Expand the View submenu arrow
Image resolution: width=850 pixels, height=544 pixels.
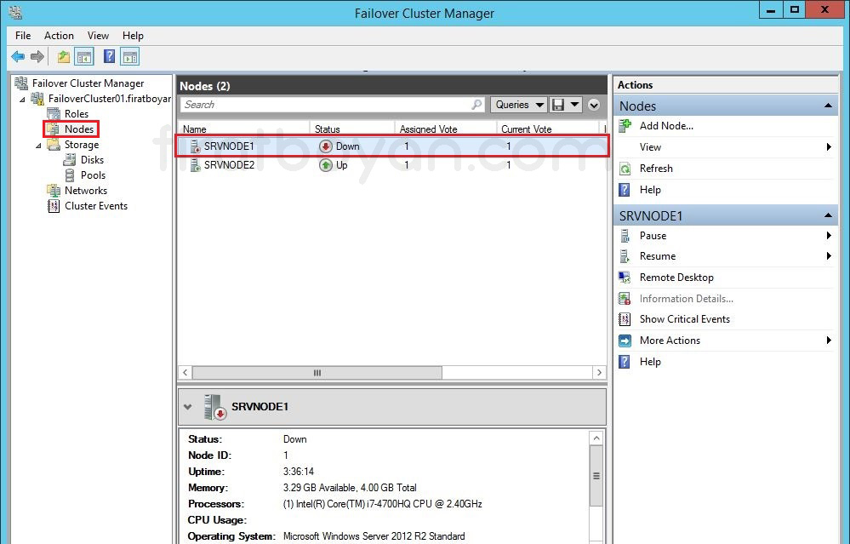[x=829, y=147]
